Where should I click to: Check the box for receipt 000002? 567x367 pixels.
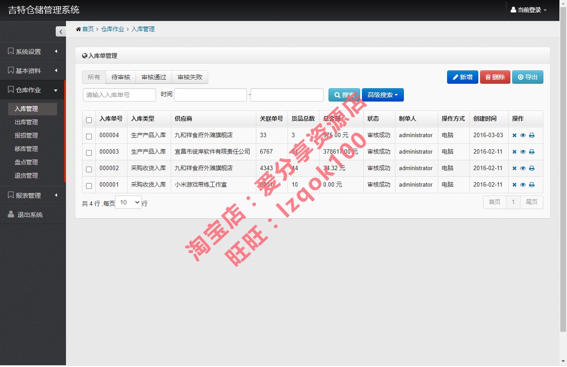89,169
